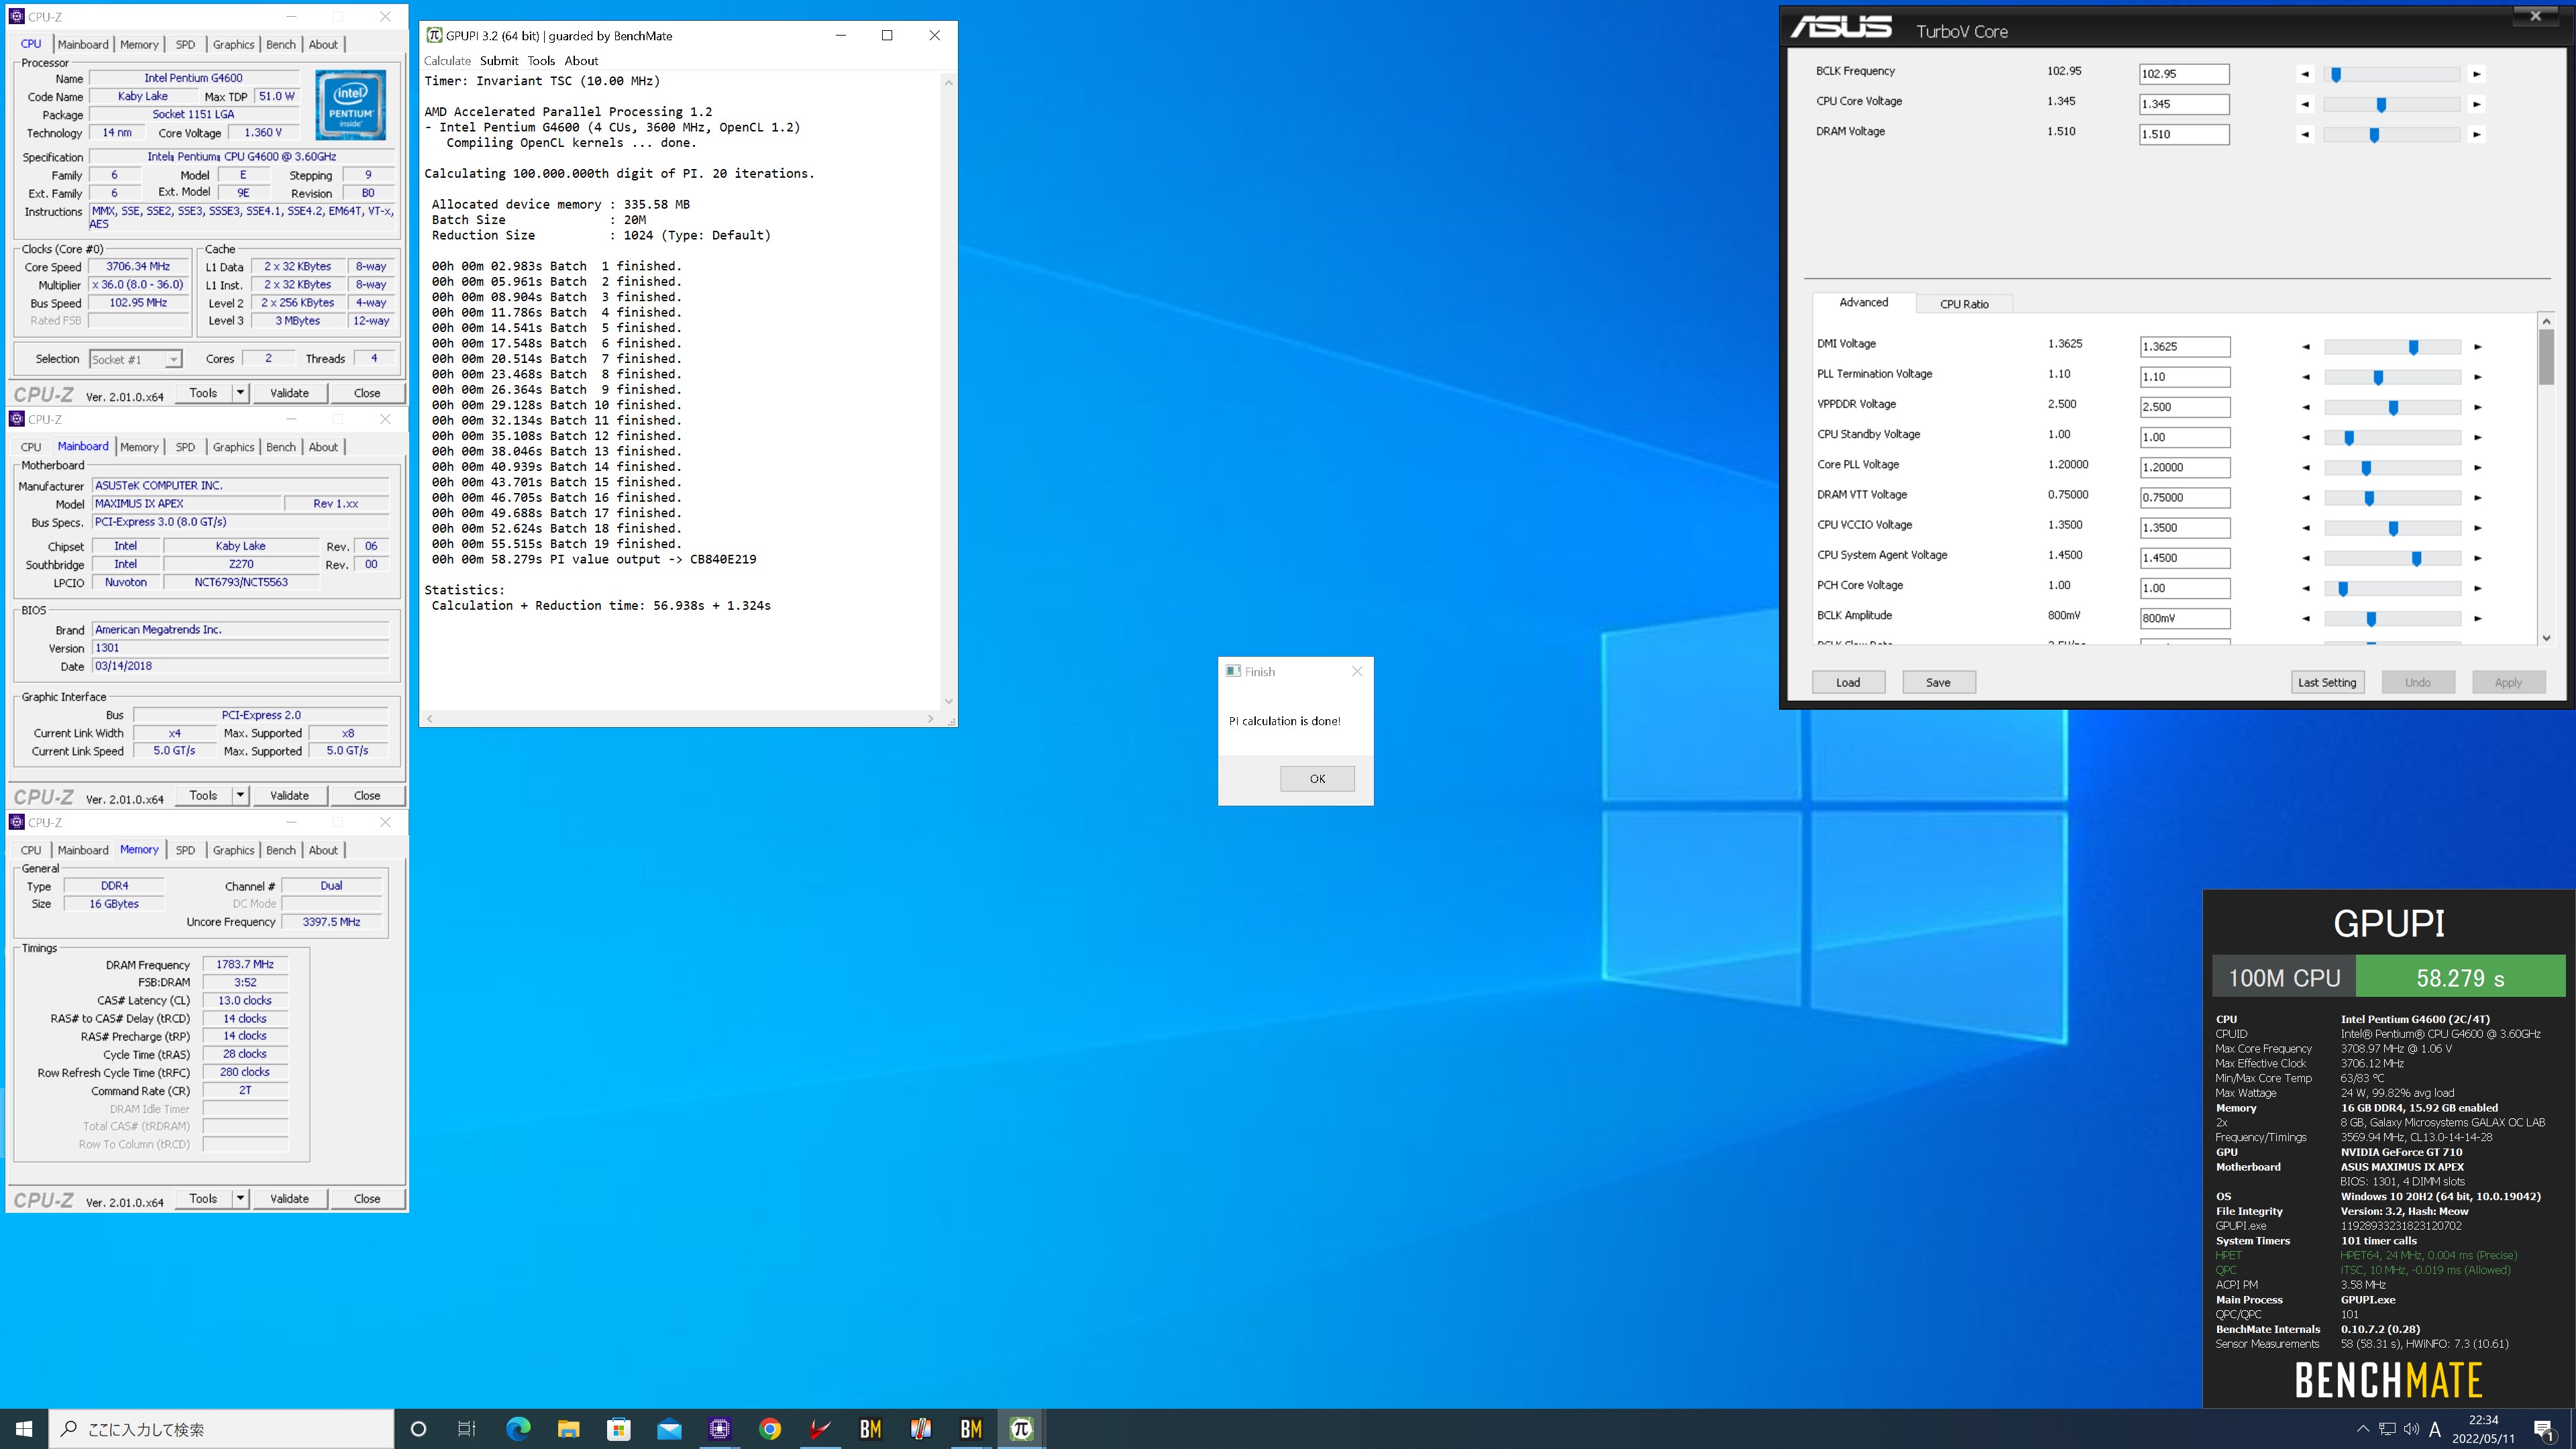Image resolution: width=2576 pixels, height=1449 pixels.
Task: Open the SPD tab in top CPU-Z window
Action: point(185,45)
